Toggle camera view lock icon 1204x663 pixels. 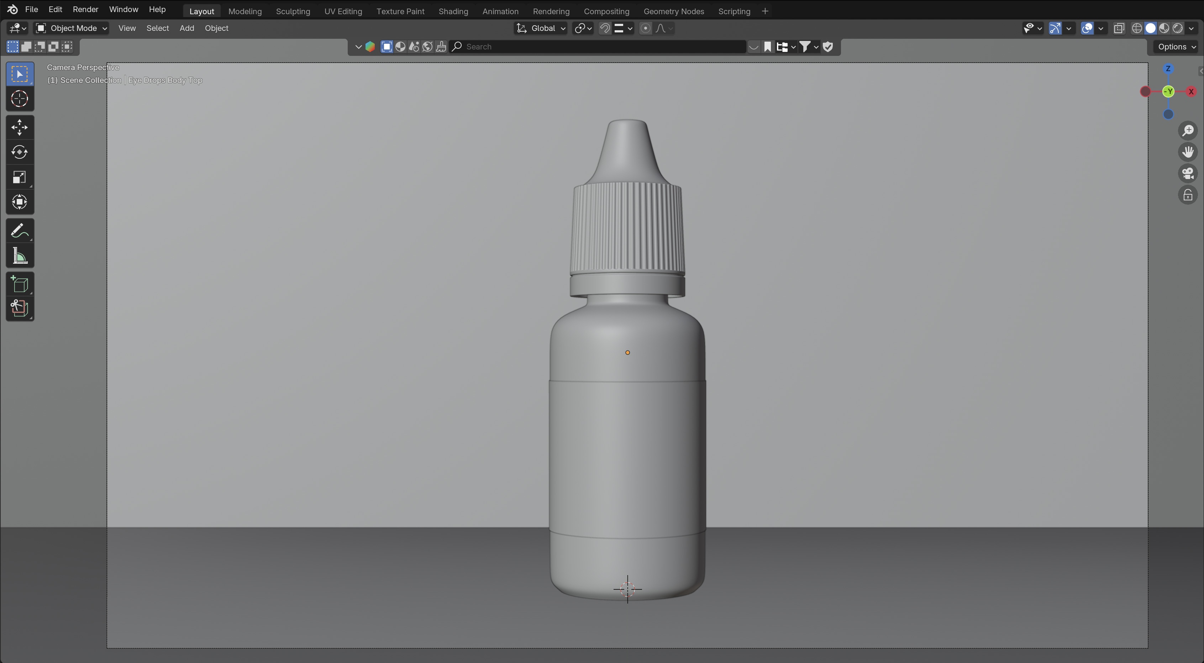coord(1188,195)
